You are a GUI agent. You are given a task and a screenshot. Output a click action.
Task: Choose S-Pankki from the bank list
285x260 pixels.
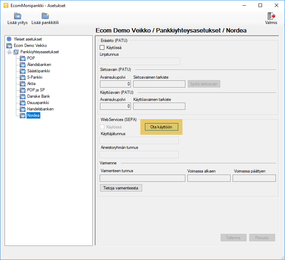(x=35, y=77)
